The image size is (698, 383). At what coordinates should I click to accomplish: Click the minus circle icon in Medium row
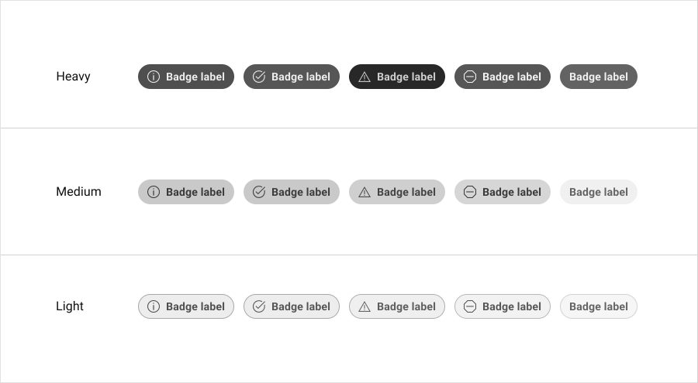click(470, 192)
